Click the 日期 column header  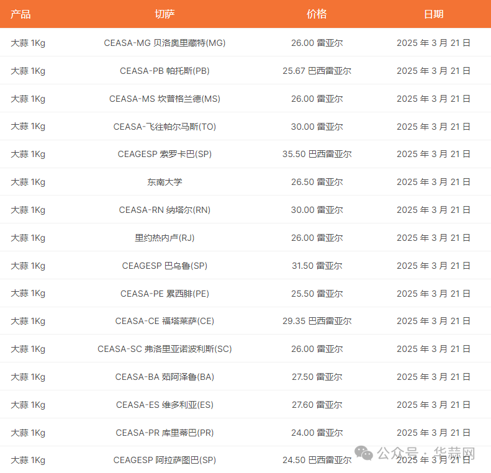tap(434, 14)
